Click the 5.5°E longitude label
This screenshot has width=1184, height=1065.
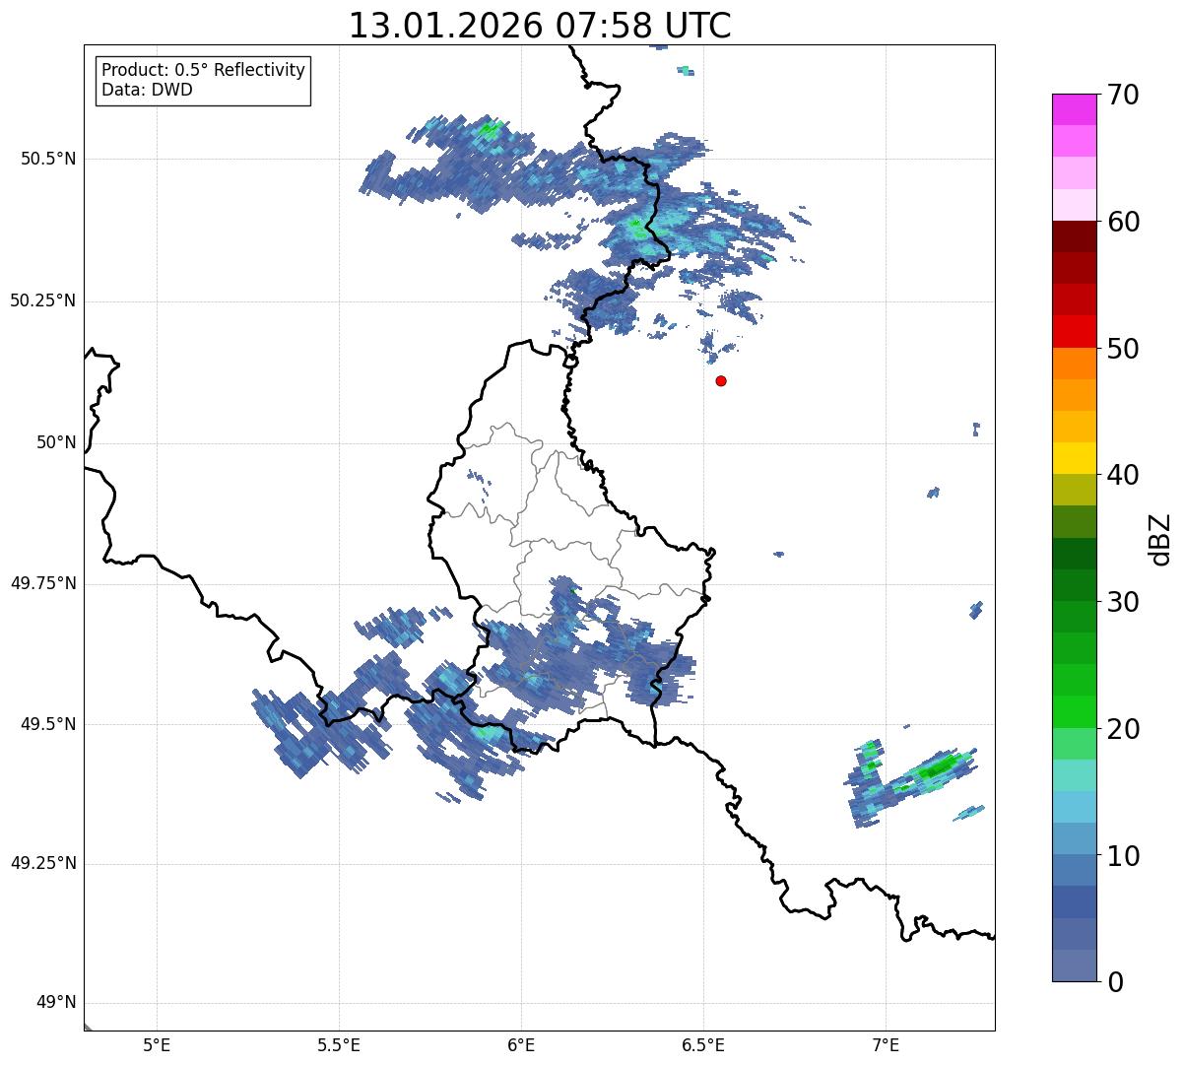click(x=339, y=1046)
